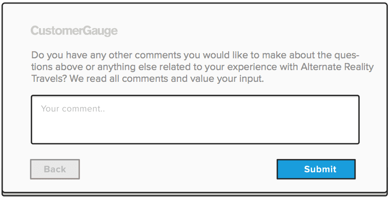The width and height of the screenshot is (392, 200).
Task: Click inside the comment box
Action: (x=195, y=120)
